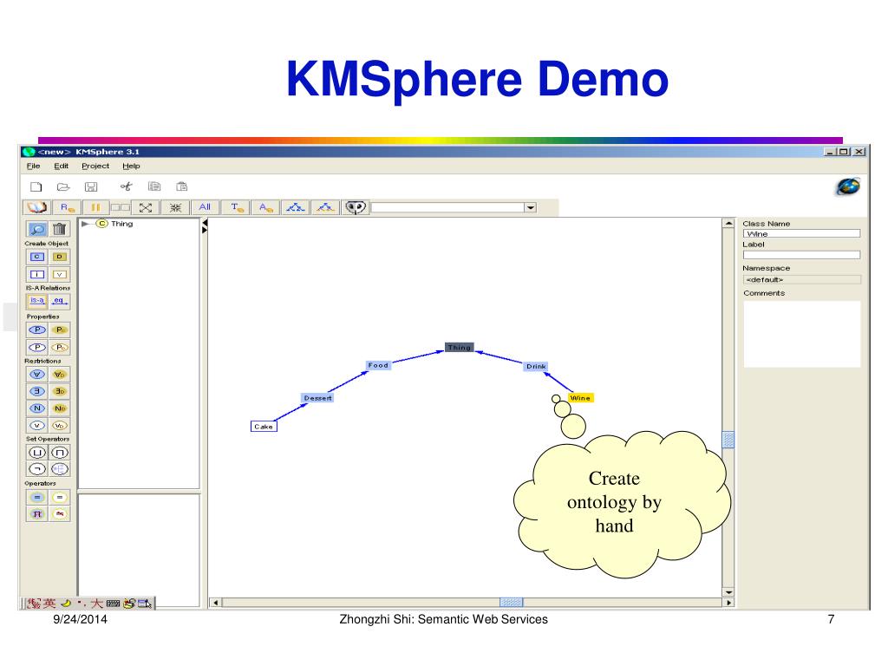Cut selection with the scissors icon
888x666 pixels.
click(x=126, y=186)
